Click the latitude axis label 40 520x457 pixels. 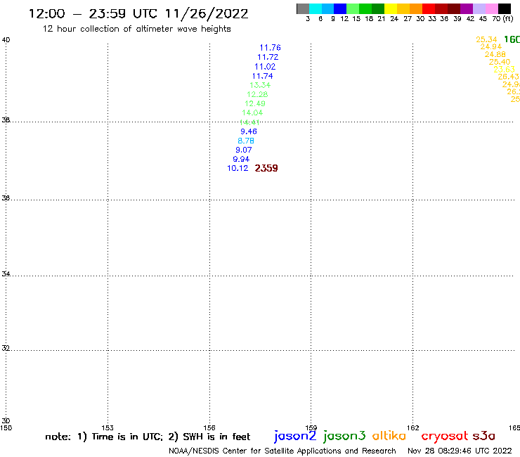[x=6, y=40]
